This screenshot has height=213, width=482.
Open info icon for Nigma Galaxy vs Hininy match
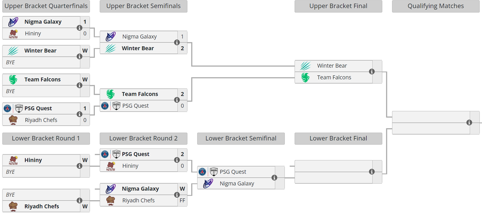80,28
